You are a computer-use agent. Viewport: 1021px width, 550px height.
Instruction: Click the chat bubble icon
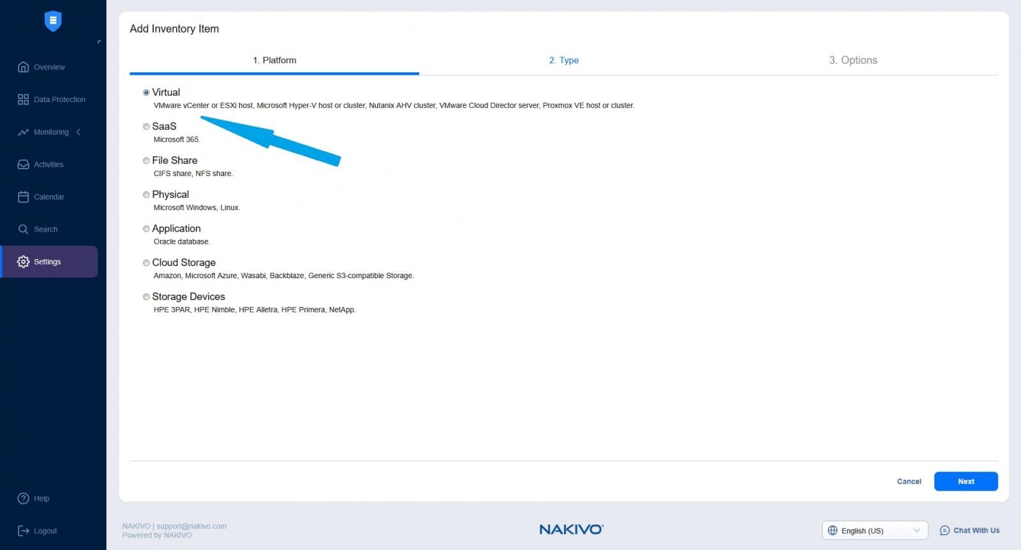click(944, 530)
